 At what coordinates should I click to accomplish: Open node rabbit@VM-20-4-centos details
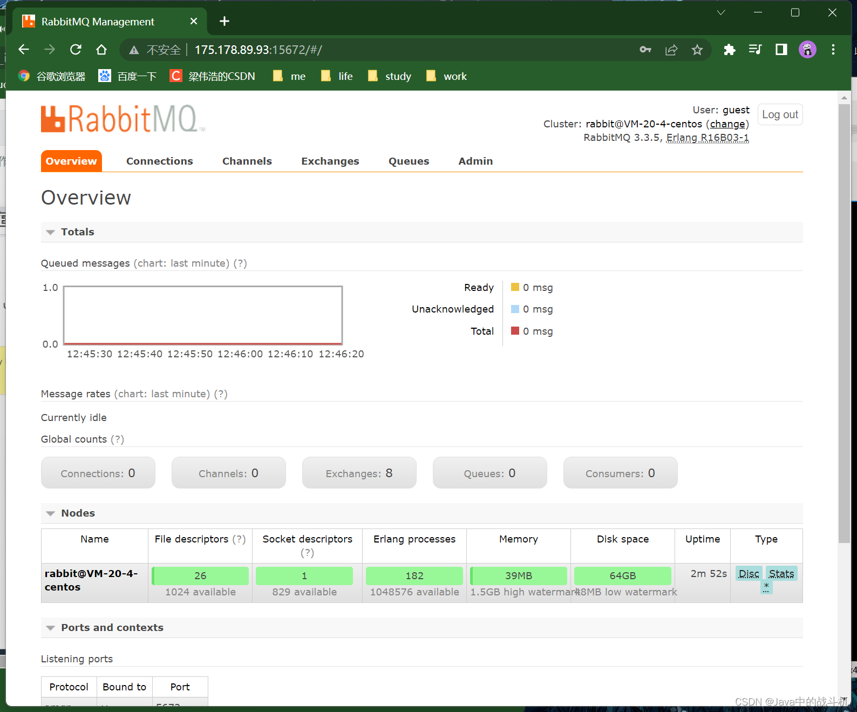click(91, 580)
